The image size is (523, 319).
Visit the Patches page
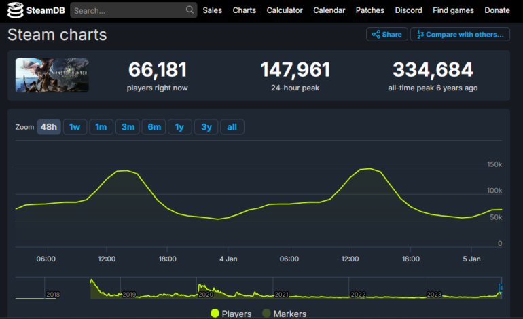click(x=370, y=10)
